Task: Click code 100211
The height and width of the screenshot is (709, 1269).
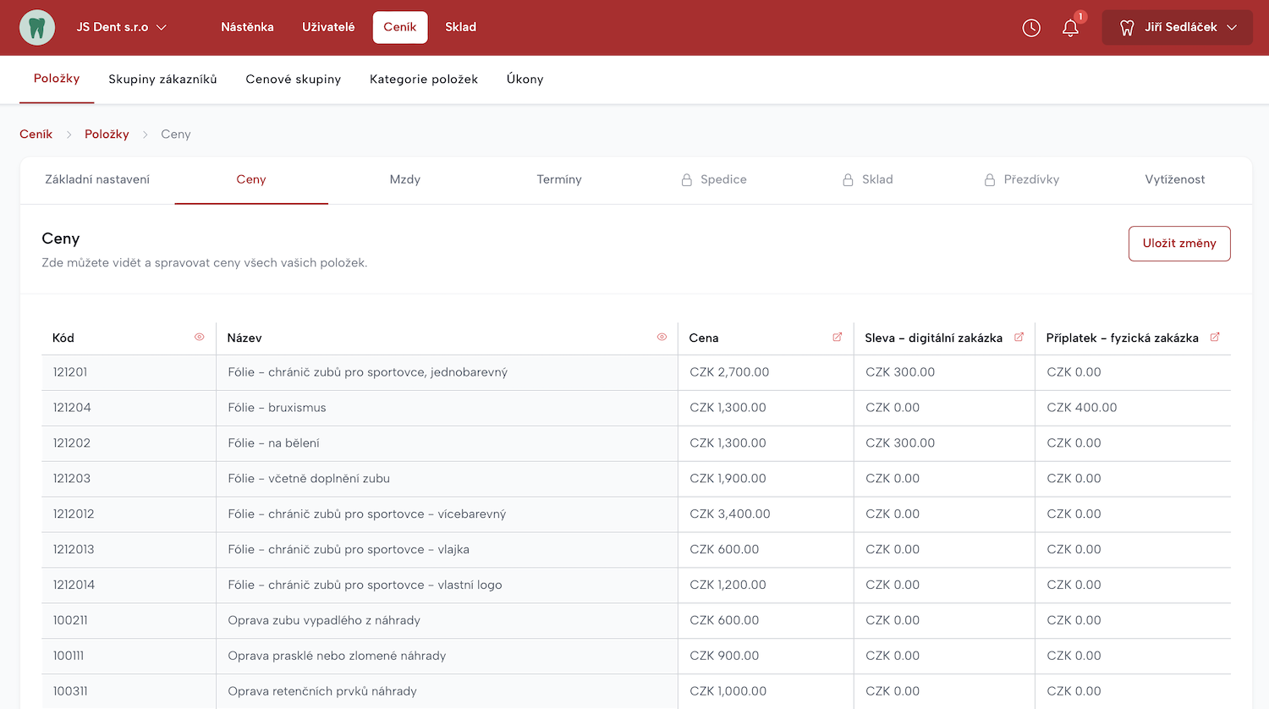Action: tap(70, 621)
